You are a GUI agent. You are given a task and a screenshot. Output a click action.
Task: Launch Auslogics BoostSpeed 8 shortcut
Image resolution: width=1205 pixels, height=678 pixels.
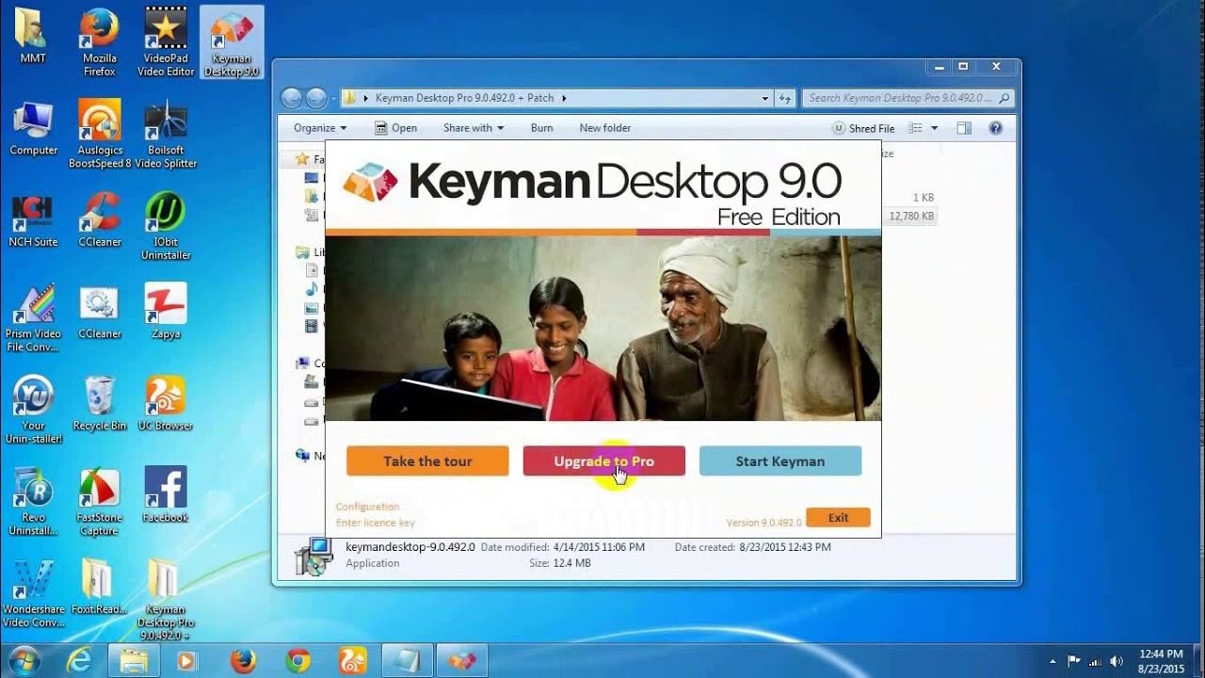(99, 134)
